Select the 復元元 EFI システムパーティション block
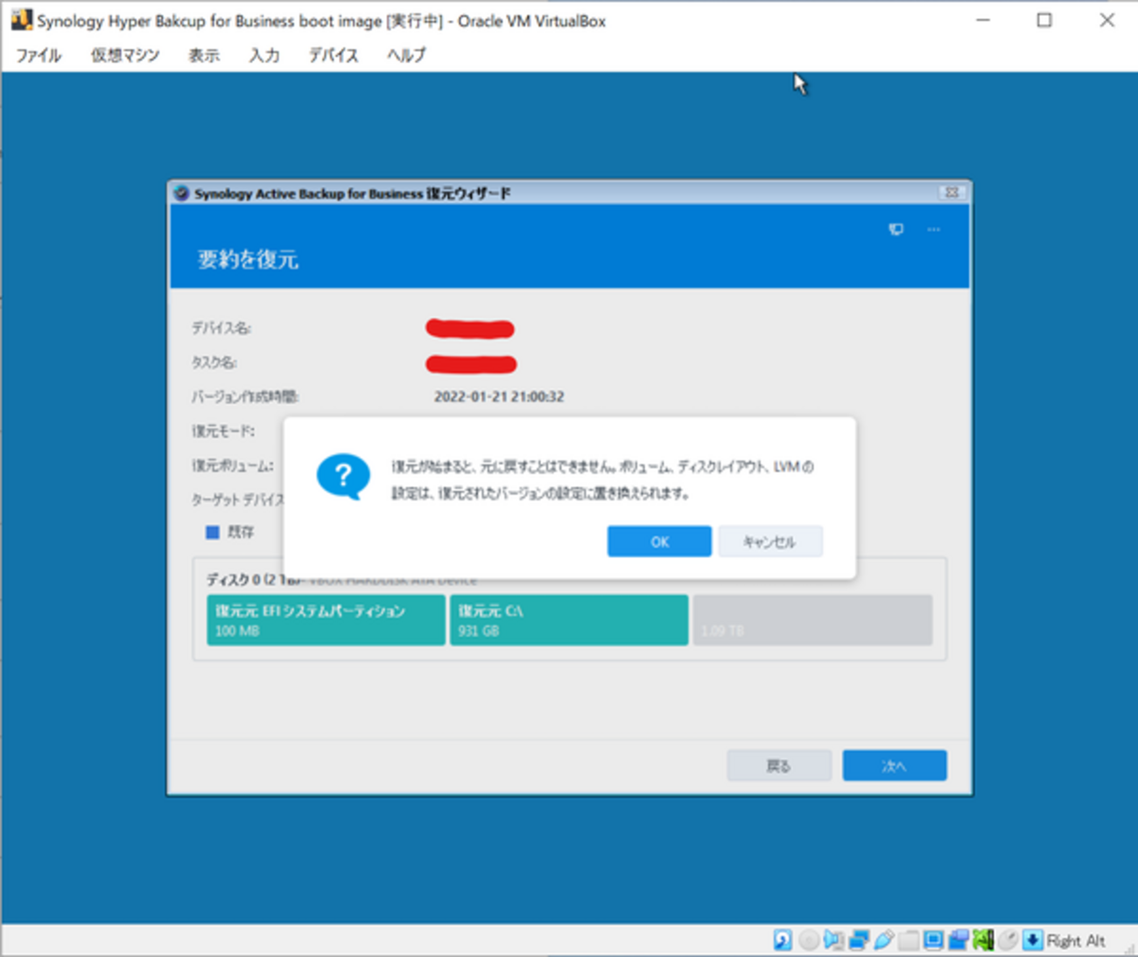The height and width of the screenshot is (957, 1138). pos(326,620)
